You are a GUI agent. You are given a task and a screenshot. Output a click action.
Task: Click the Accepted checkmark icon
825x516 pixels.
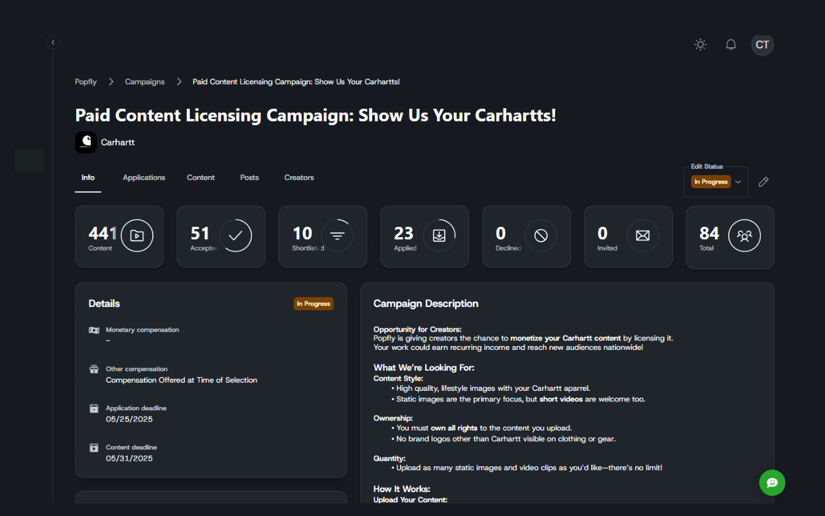236,236
